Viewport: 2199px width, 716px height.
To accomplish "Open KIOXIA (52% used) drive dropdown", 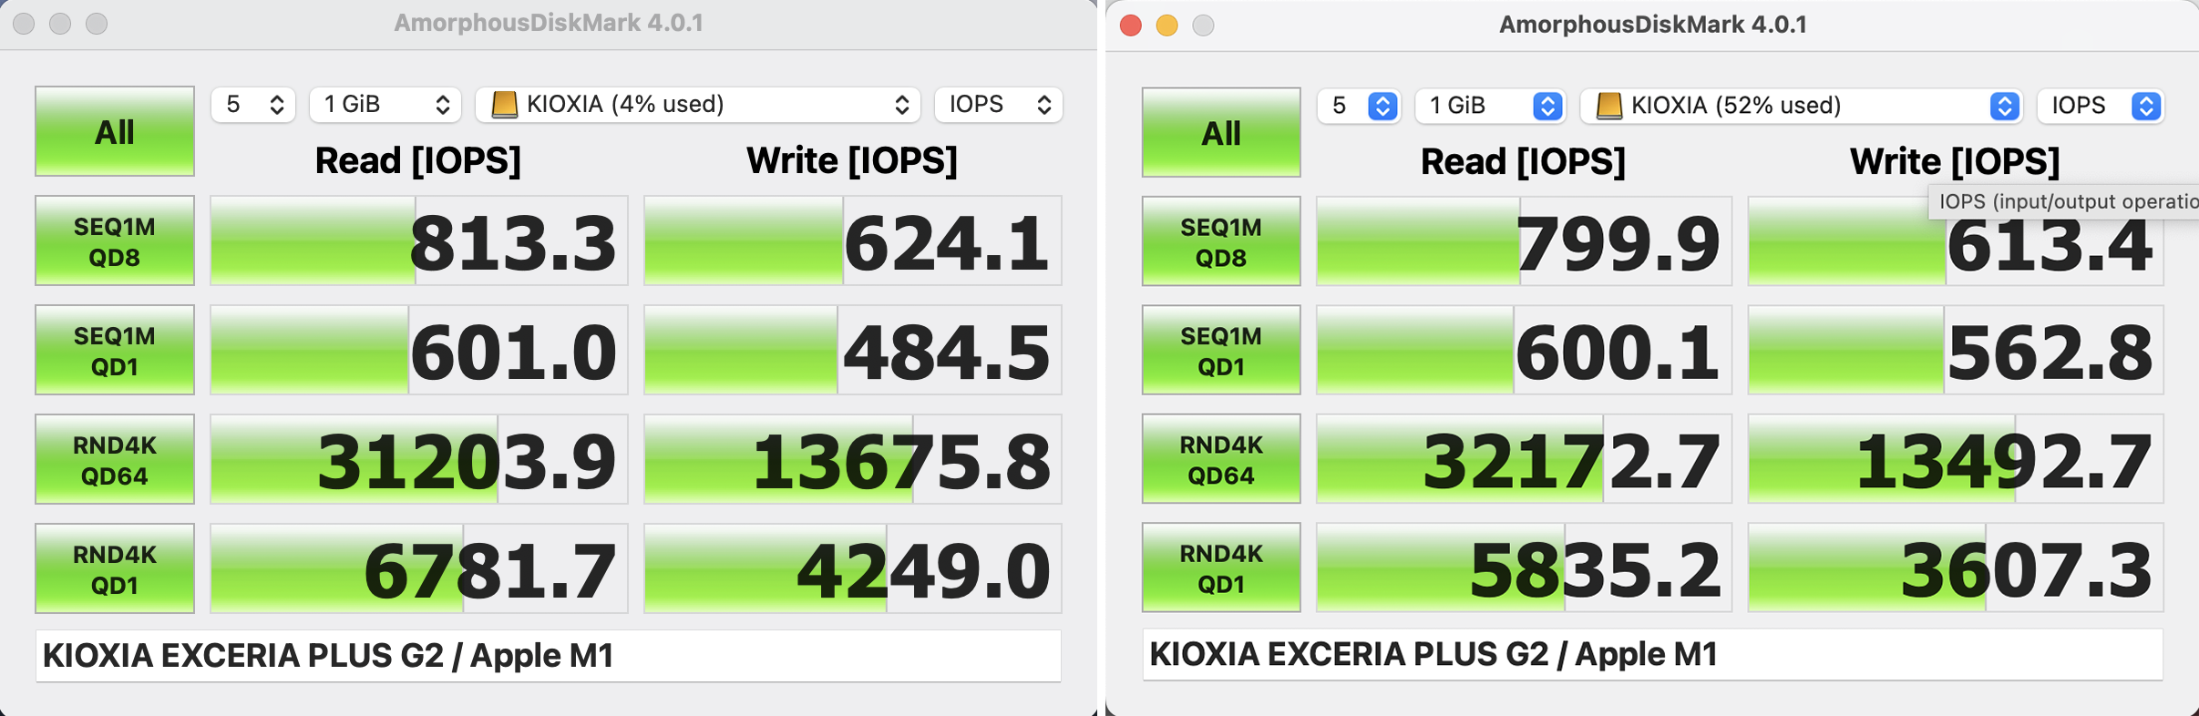I will pyautogui.click(x=1802, y=106).
